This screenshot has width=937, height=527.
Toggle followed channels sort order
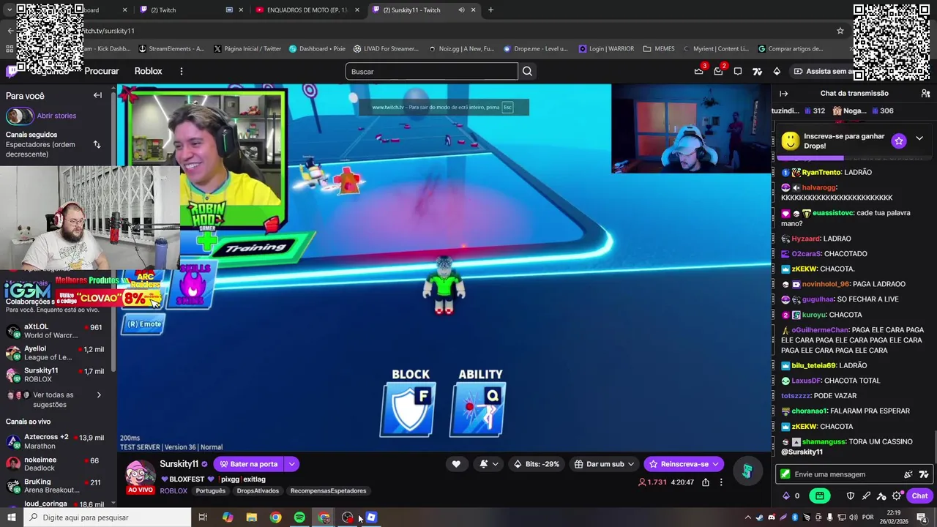coord(97,144)
